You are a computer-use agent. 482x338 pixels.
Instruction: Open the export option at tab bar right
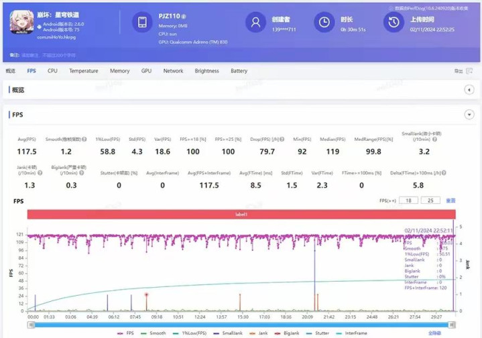tap(459, 71)
